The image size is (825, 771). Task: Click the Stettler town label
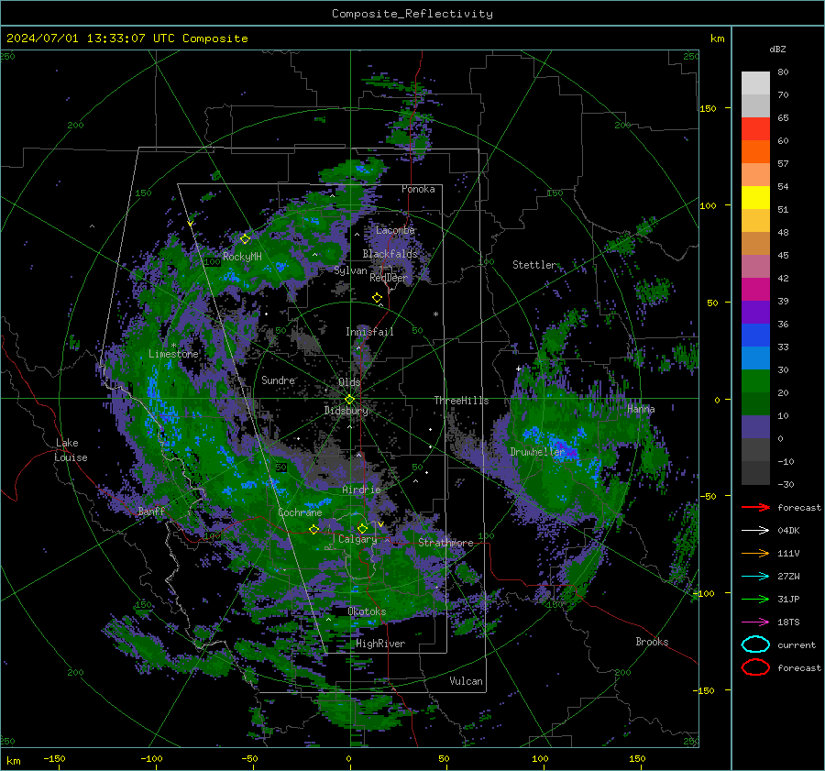pyautogui.click(x=534, y=265)
